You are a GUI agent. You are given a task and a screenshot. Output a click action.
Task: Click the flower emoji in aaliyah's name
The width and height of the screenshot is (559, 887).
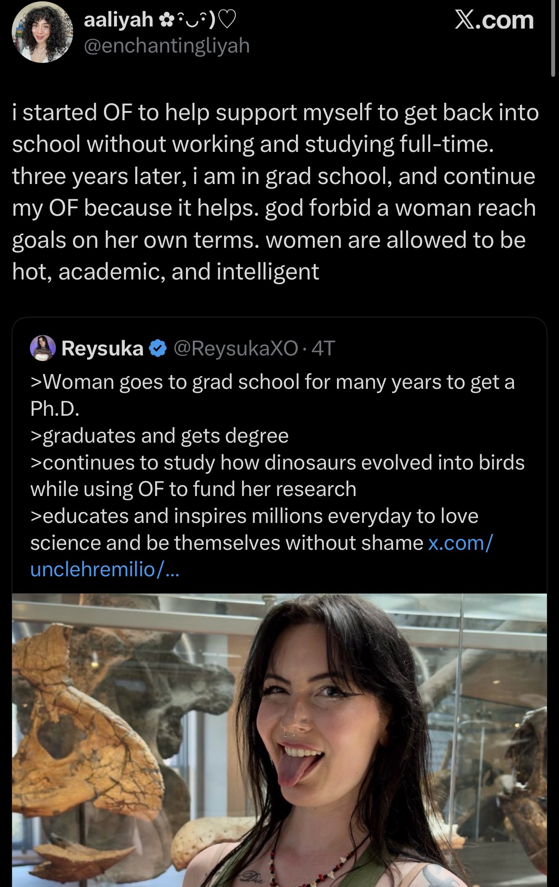click(x=165, y=20)
